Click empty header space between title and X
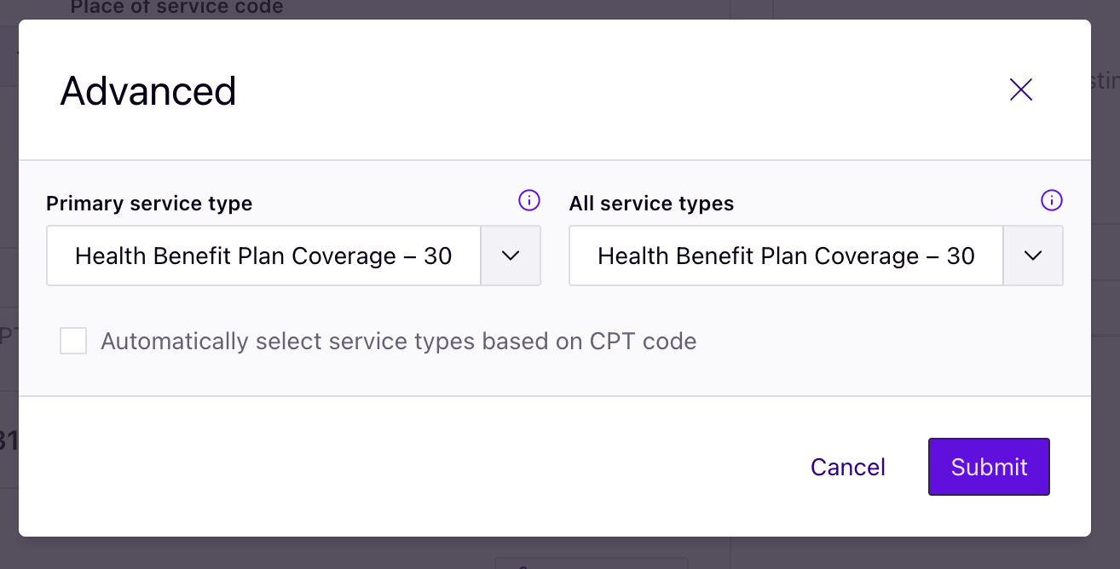 click(622, 89)
